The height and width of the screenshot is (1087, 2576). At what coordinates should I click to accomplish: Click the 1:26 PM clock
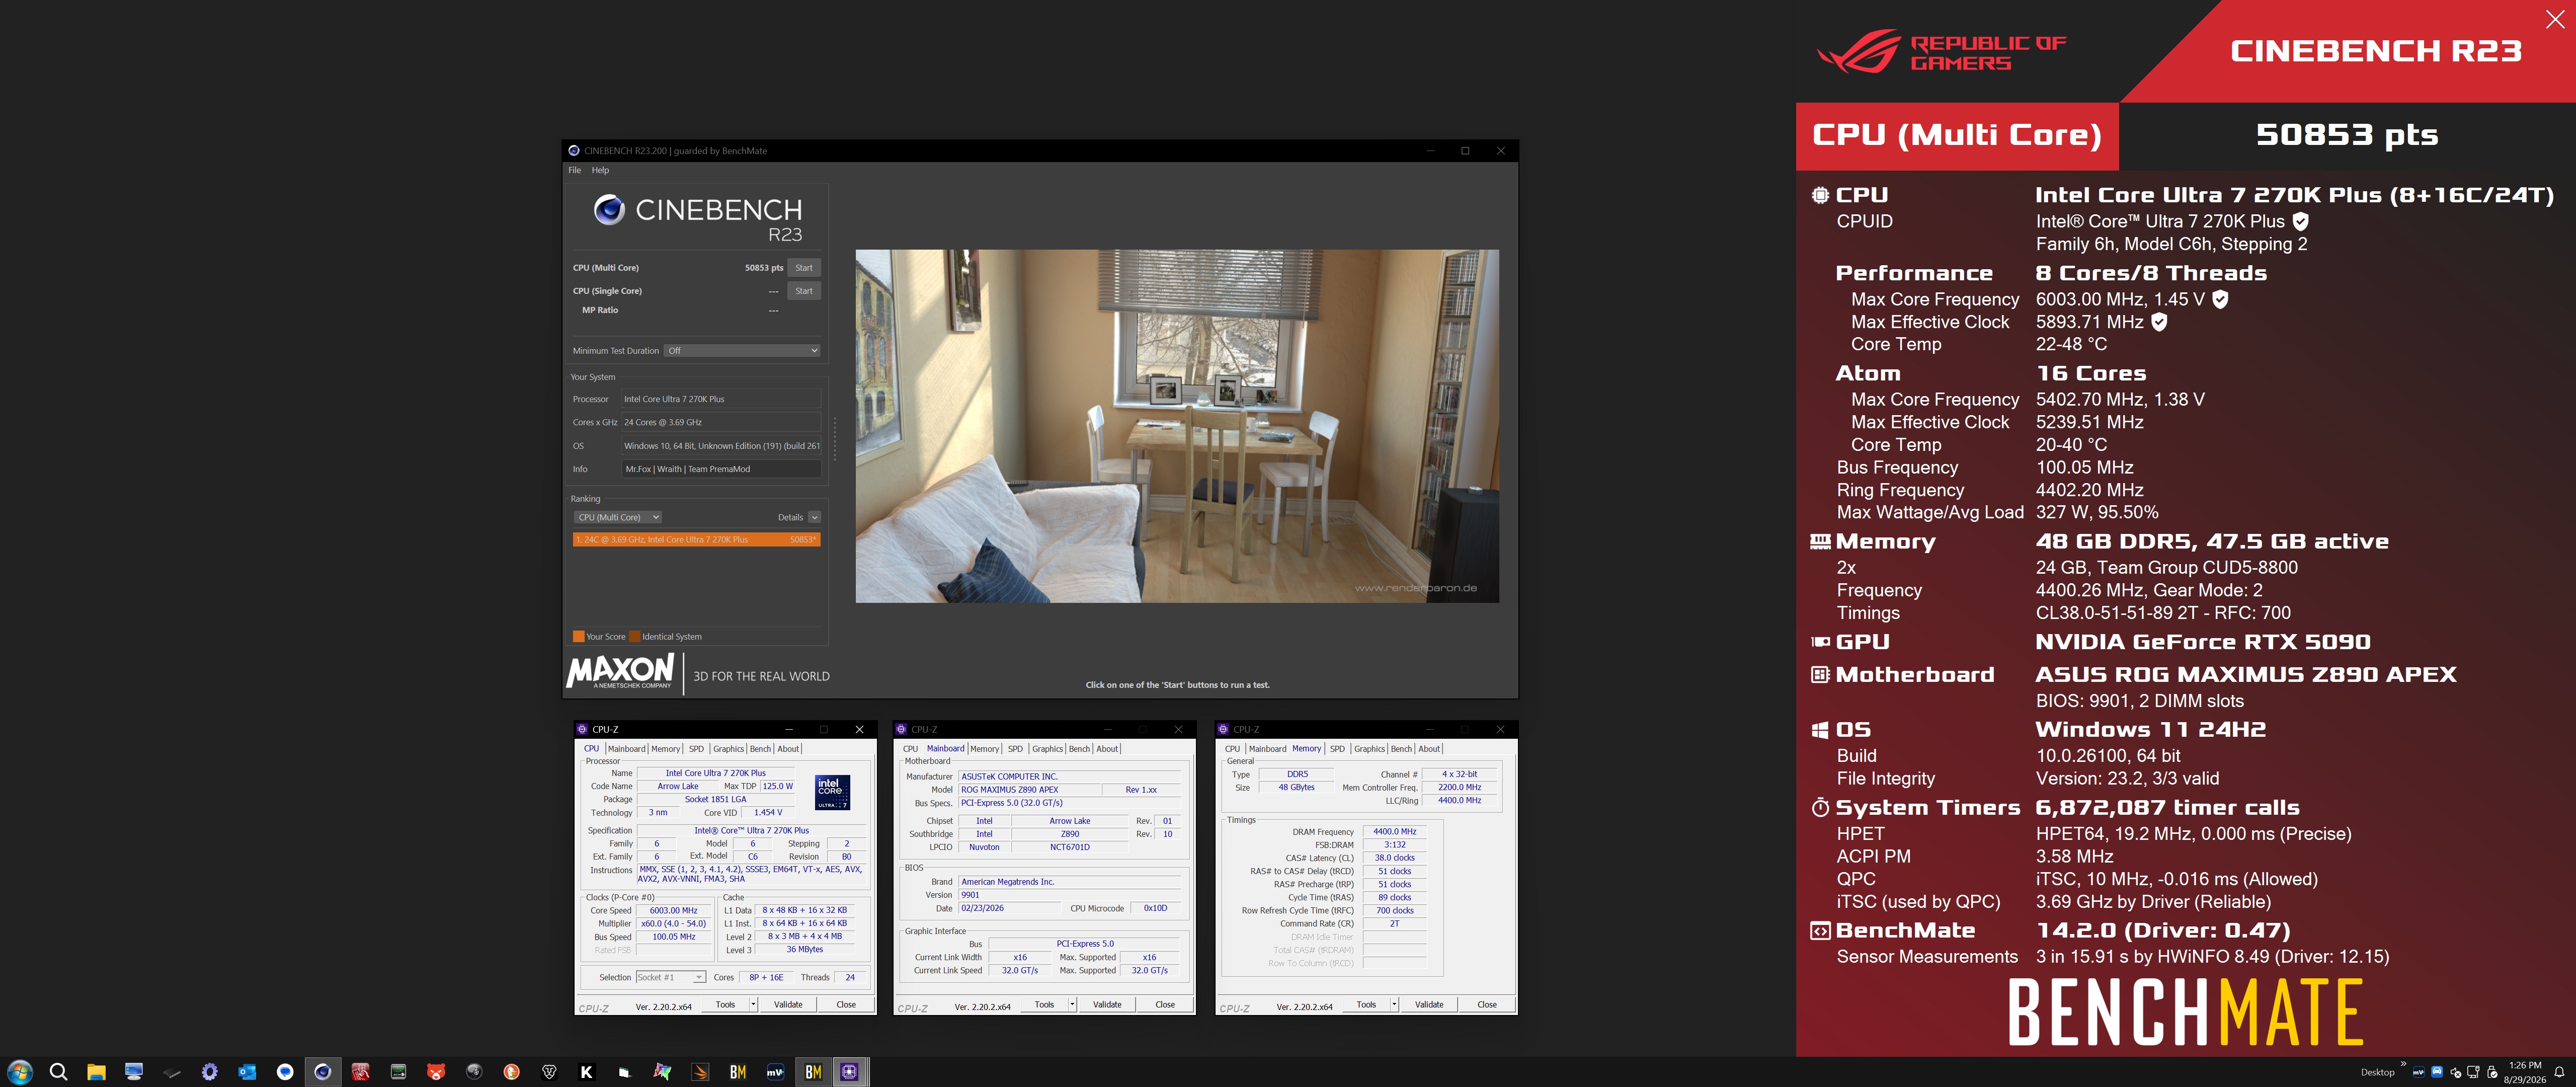(2525, 1066)
